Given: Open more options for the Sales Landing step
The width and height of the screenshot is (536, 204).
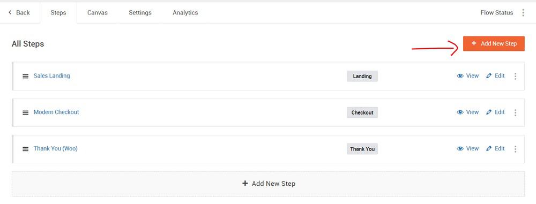Looking at the screenshot, I should pyautogui.click(x=515, y=76).
